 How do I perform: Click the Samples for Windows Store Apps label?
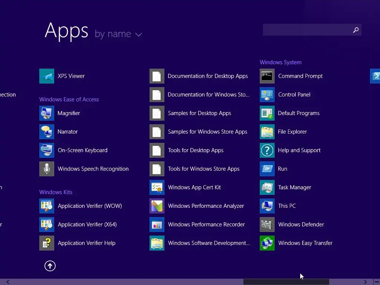[207, 132]
